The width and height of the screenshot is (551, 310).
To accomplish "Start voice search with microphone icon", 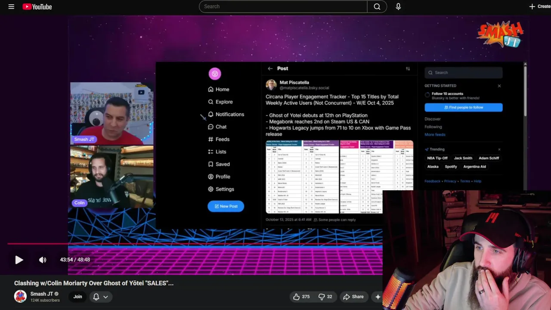I will (398, 6).
